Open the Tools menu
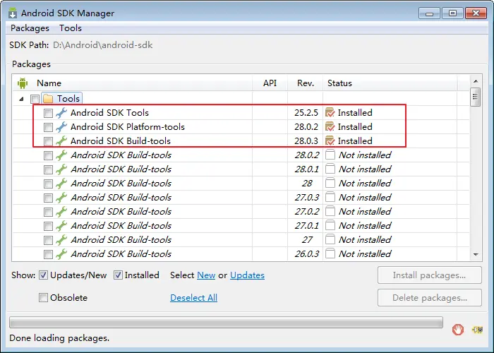This screenshot has height=353, width=494. (x=71, y=28)
